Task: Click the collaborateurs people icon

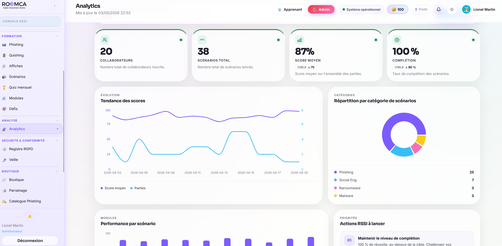Action: [x=105, y=40]
